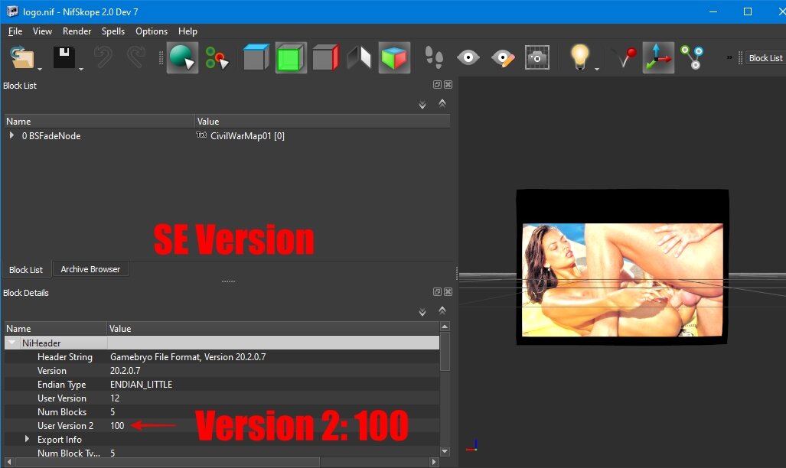Click the Block List Value column header
The height and width of the screenshot is (468, 786).
[321, 122]
